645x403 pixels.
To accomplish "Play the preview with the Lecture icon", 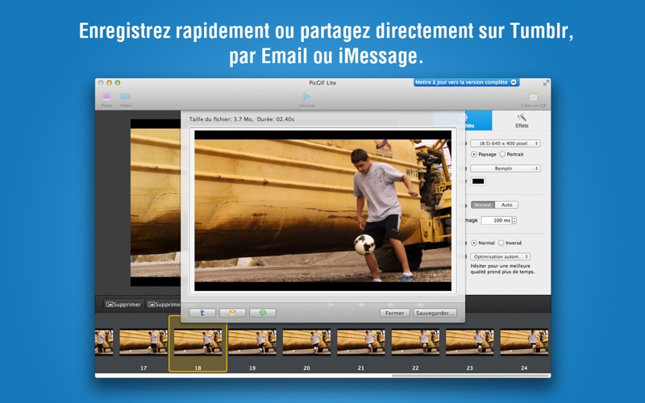I will pos(306,99).
